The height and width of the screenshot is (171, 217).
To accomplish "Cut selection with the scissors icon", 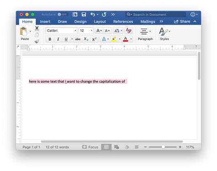I will [37, 28].
